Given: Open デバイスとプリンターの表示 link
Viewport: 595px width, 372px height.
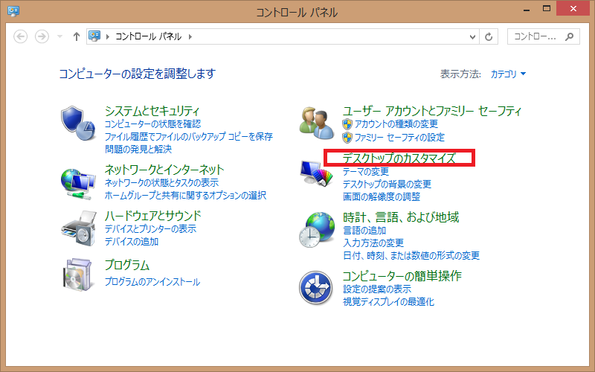Looking at the screenshot, I should [x=151, y=229].
